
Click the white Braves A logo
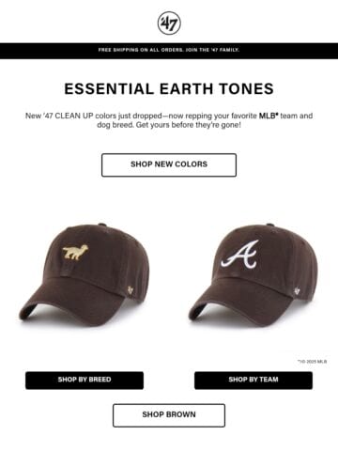pos(239,255)
